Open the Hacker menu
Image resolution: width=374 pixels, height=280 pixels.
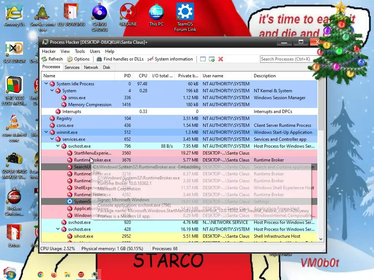click(49, 51)
